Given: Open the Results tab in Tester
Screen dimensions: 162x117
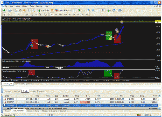Looking at the screenshot, I should click(x=17, y=91).
